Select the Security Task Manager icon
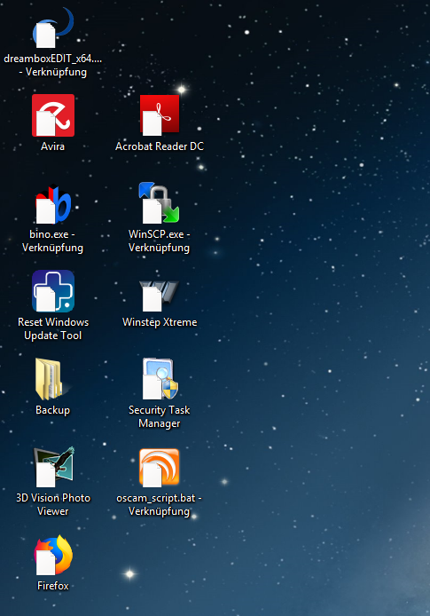430x616 pixels. coord(160,379)
